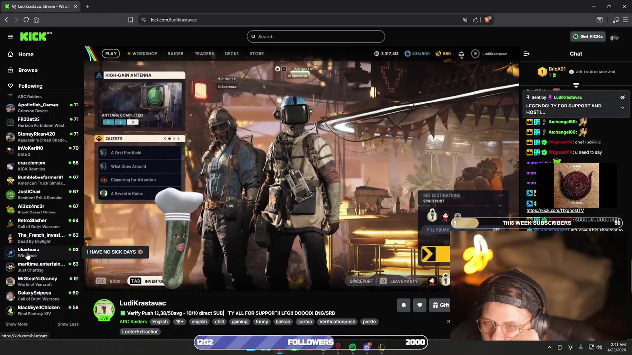
Task: Show hidden tray icons with the chevron
Action: [549, 347]
